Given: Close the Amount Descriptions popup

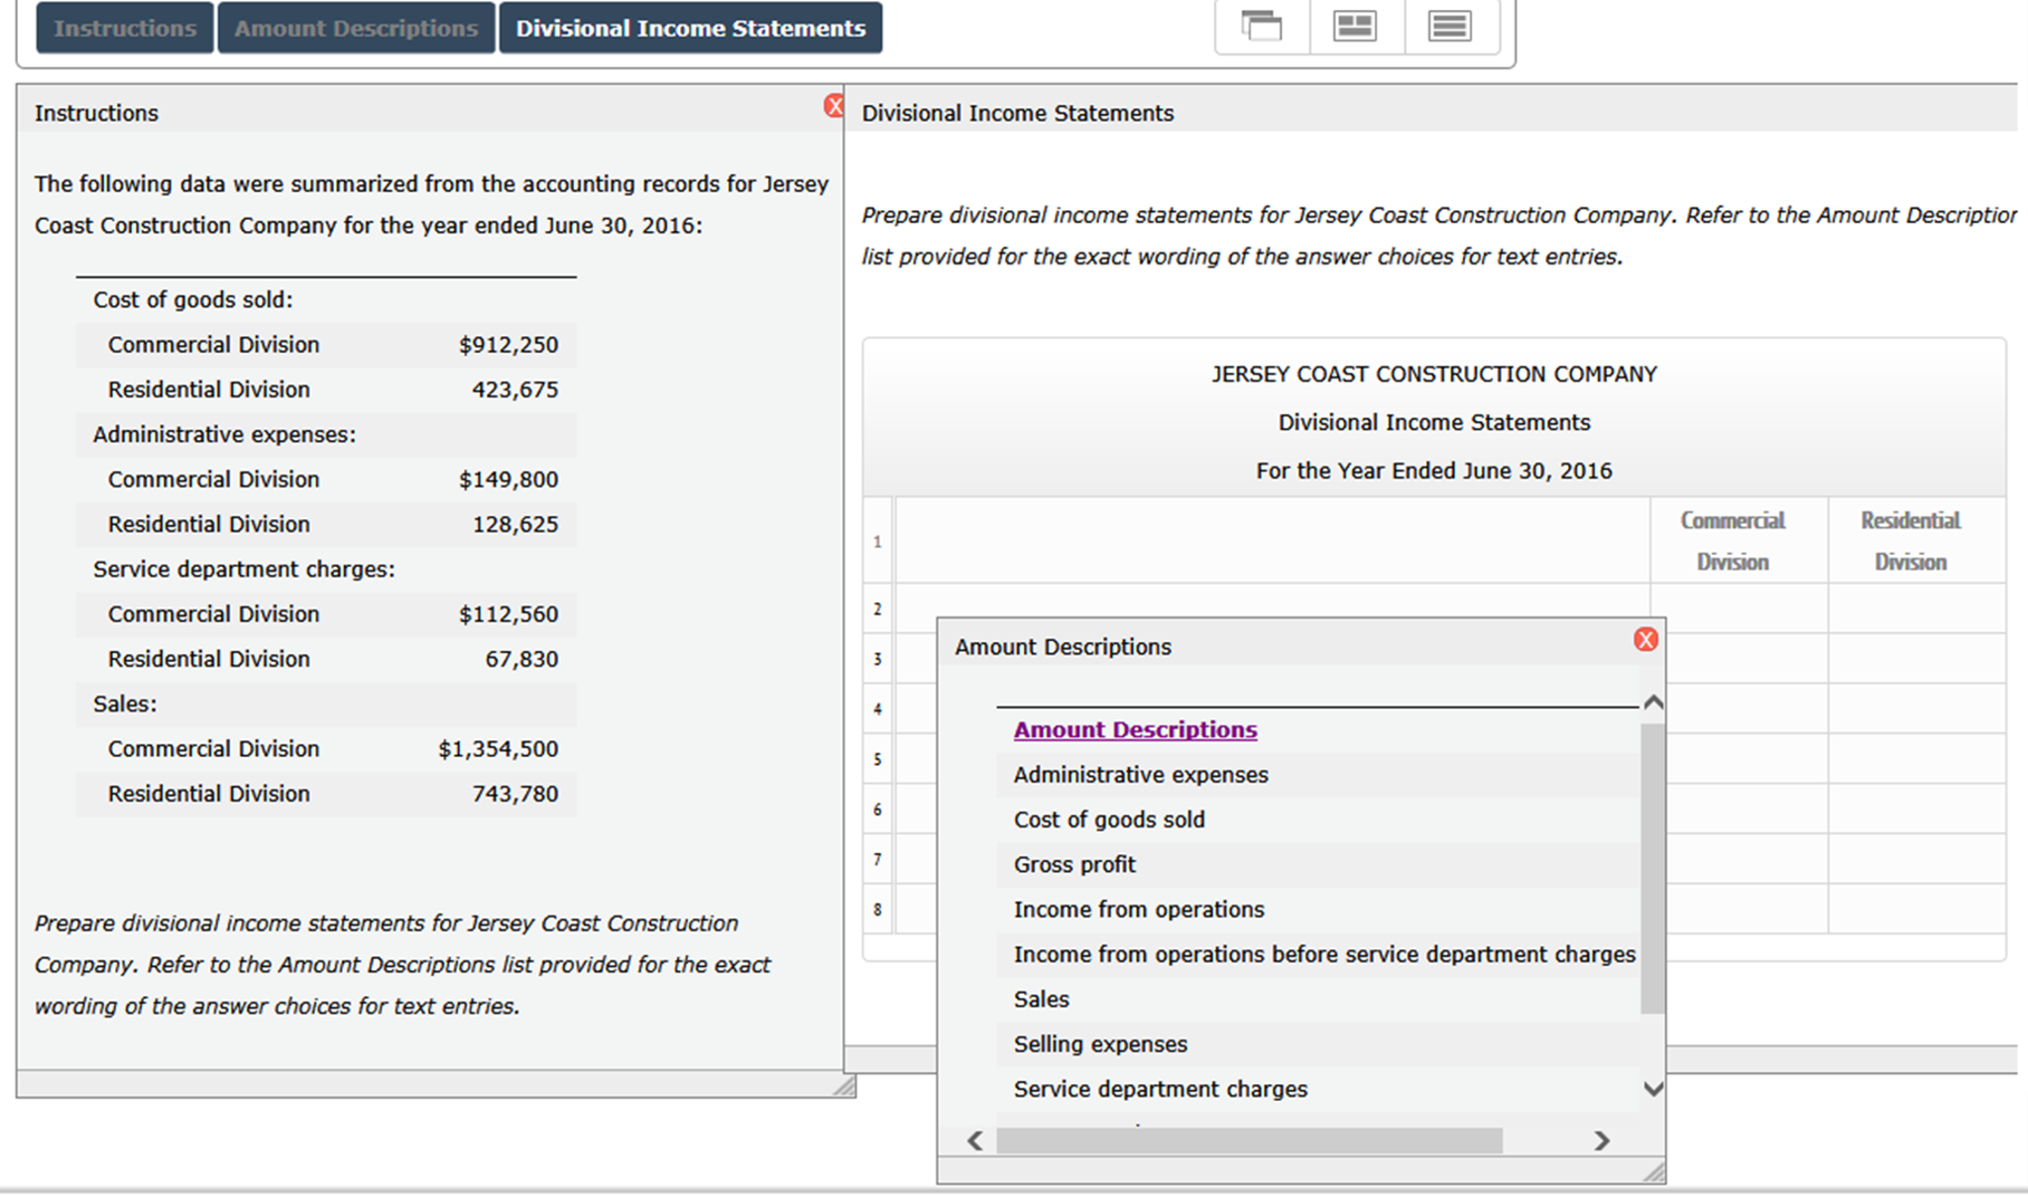Looking at the screenshot, I should click(1645, 640).
